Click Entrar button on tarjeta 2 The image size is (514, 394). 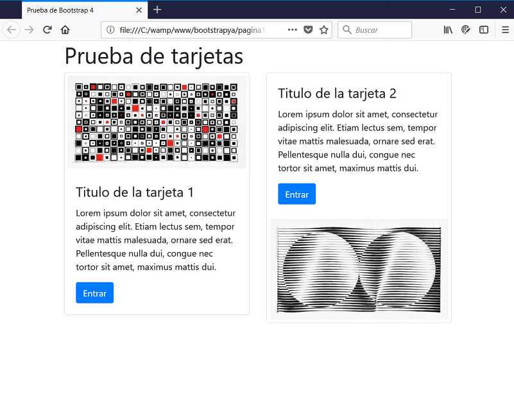coord(297,194)
